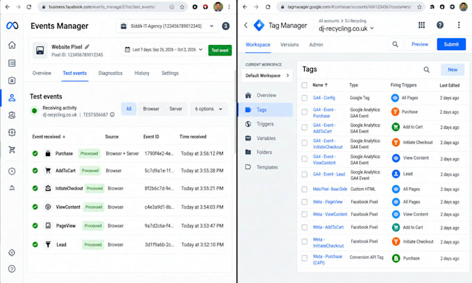The image size is (472, 283).
Task: Expand the Default Workspace selector
Action: tap(267, 76)
